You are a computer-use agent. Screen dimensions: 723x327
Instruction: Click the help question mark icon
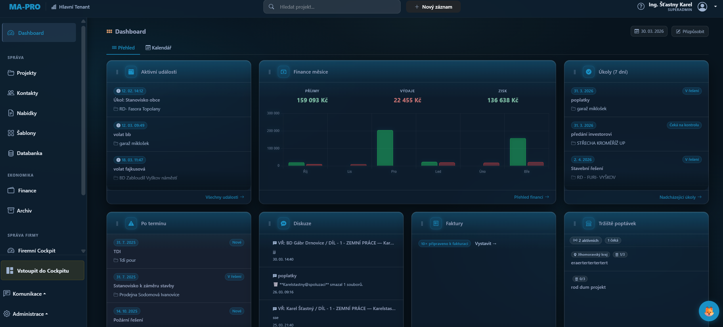point(641,6)
